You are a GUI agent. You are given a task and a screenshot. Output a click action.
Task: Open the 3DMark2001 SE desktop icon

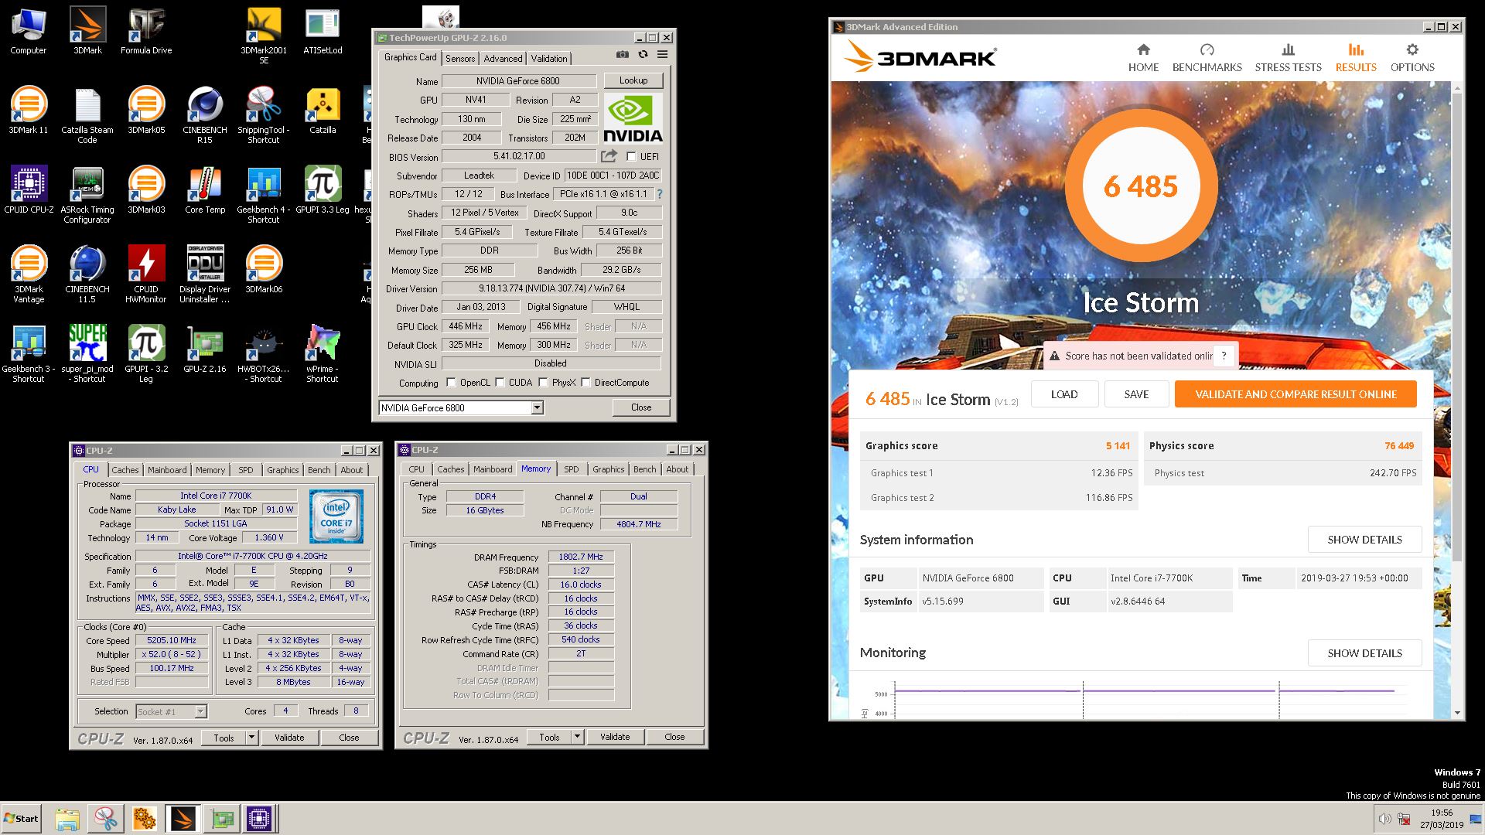[264, 36]
